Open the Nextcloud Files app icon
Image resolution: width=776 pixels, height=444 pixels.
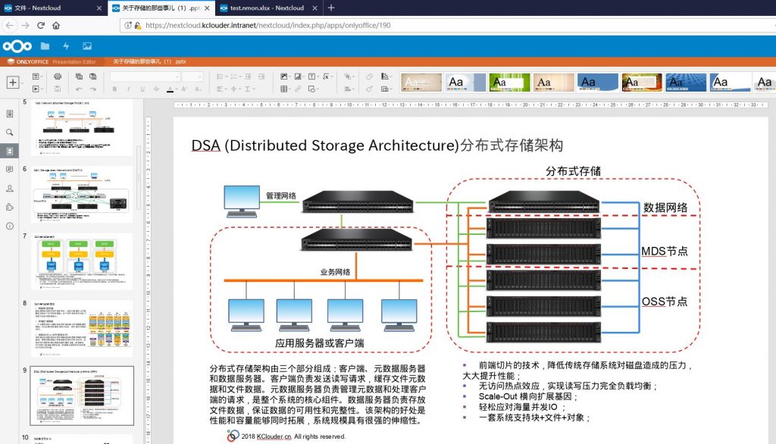45,46
